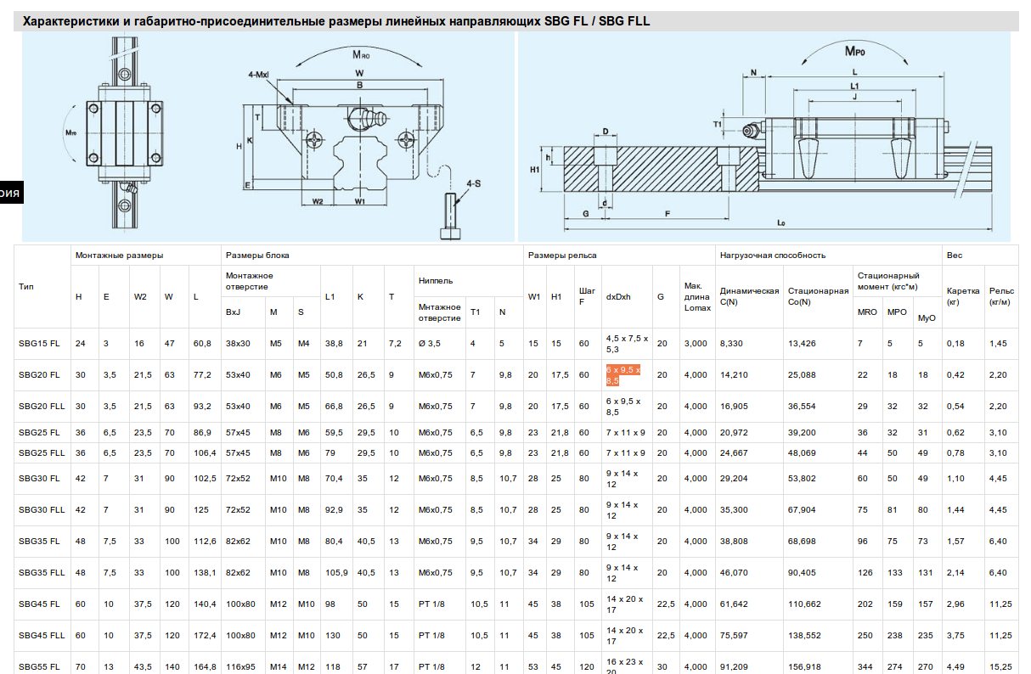
Task: Click the '48,069' stationary load value
Action: [x=802, y=453]
